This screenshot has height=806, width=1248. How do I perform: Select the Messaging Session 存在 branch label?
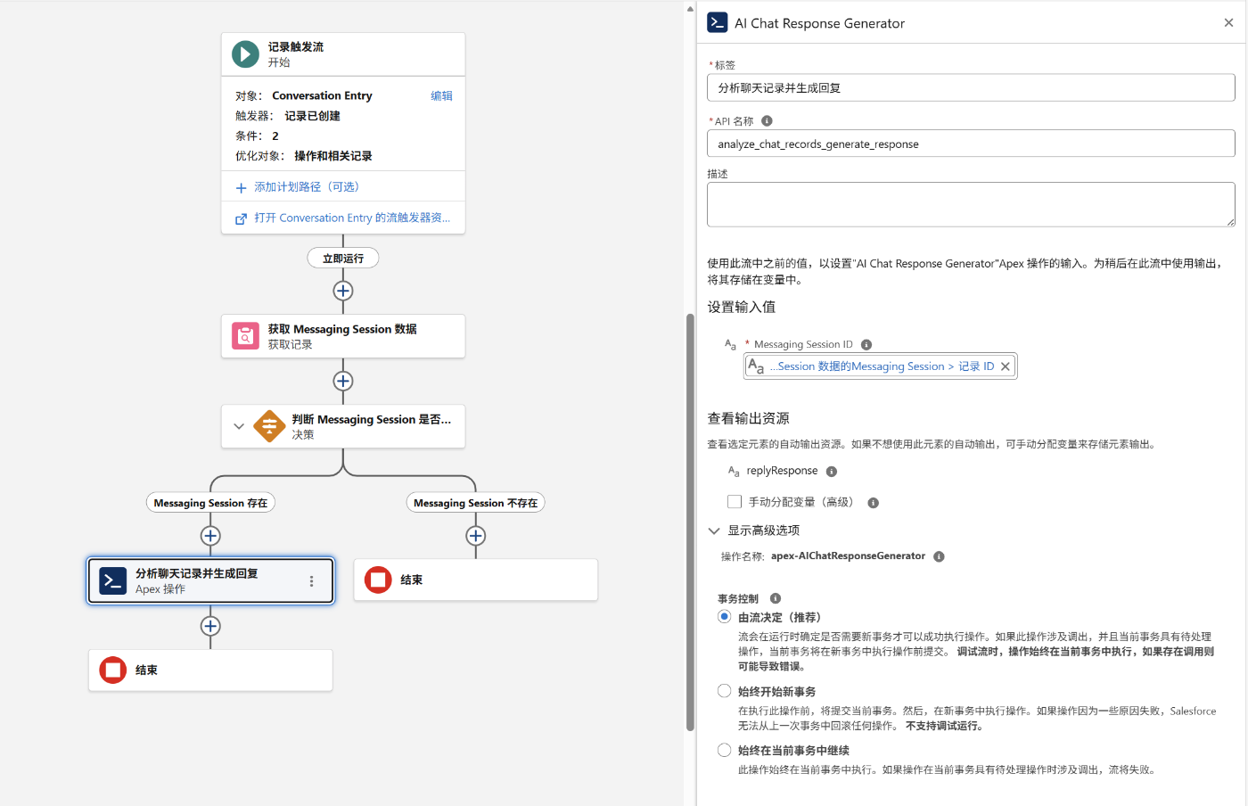click(210, 503)
